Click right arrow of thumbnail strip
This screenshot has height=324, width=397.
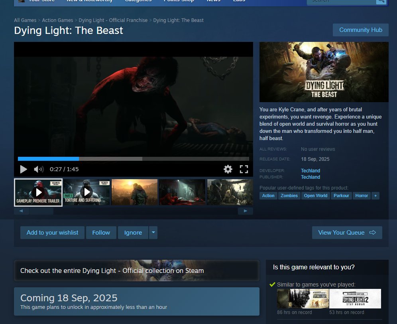click(x=246, y=211)
